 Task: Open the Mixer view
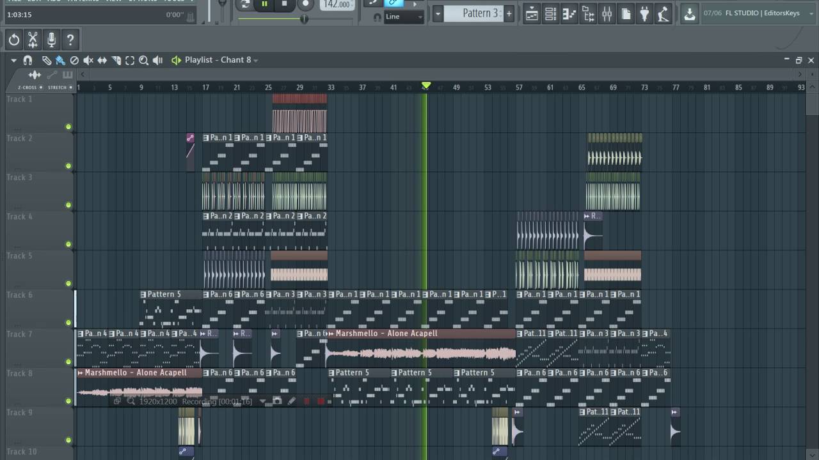(x=607, y=14)
